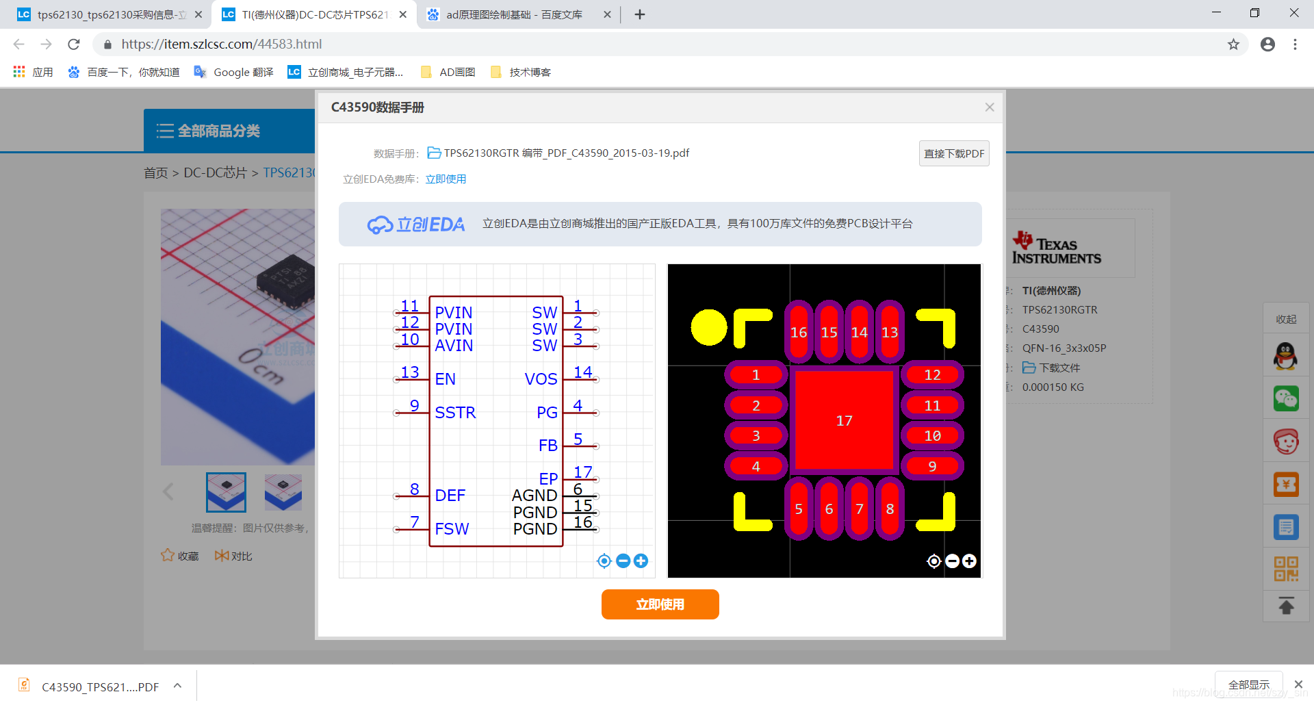
Task: Reload the current page
Action: (x=74, y=44)
